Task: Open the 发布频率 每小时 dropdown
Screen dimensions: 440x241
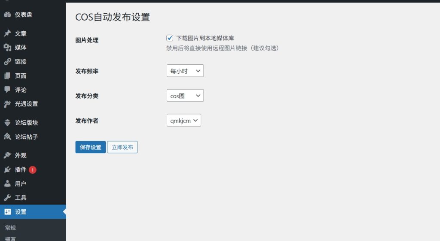Action: coord(185,71)
